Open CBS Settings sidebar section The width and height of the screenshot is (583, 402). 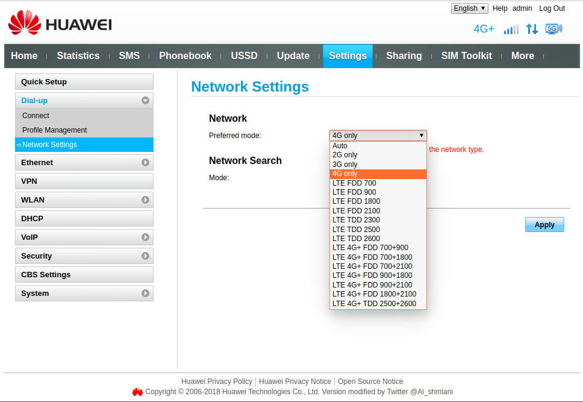84,275
